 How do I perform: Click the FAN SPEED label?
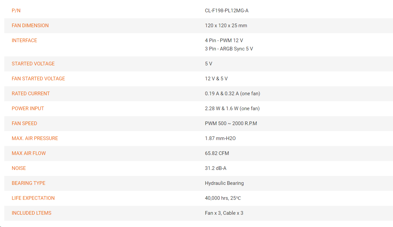(x=24, y=123)
